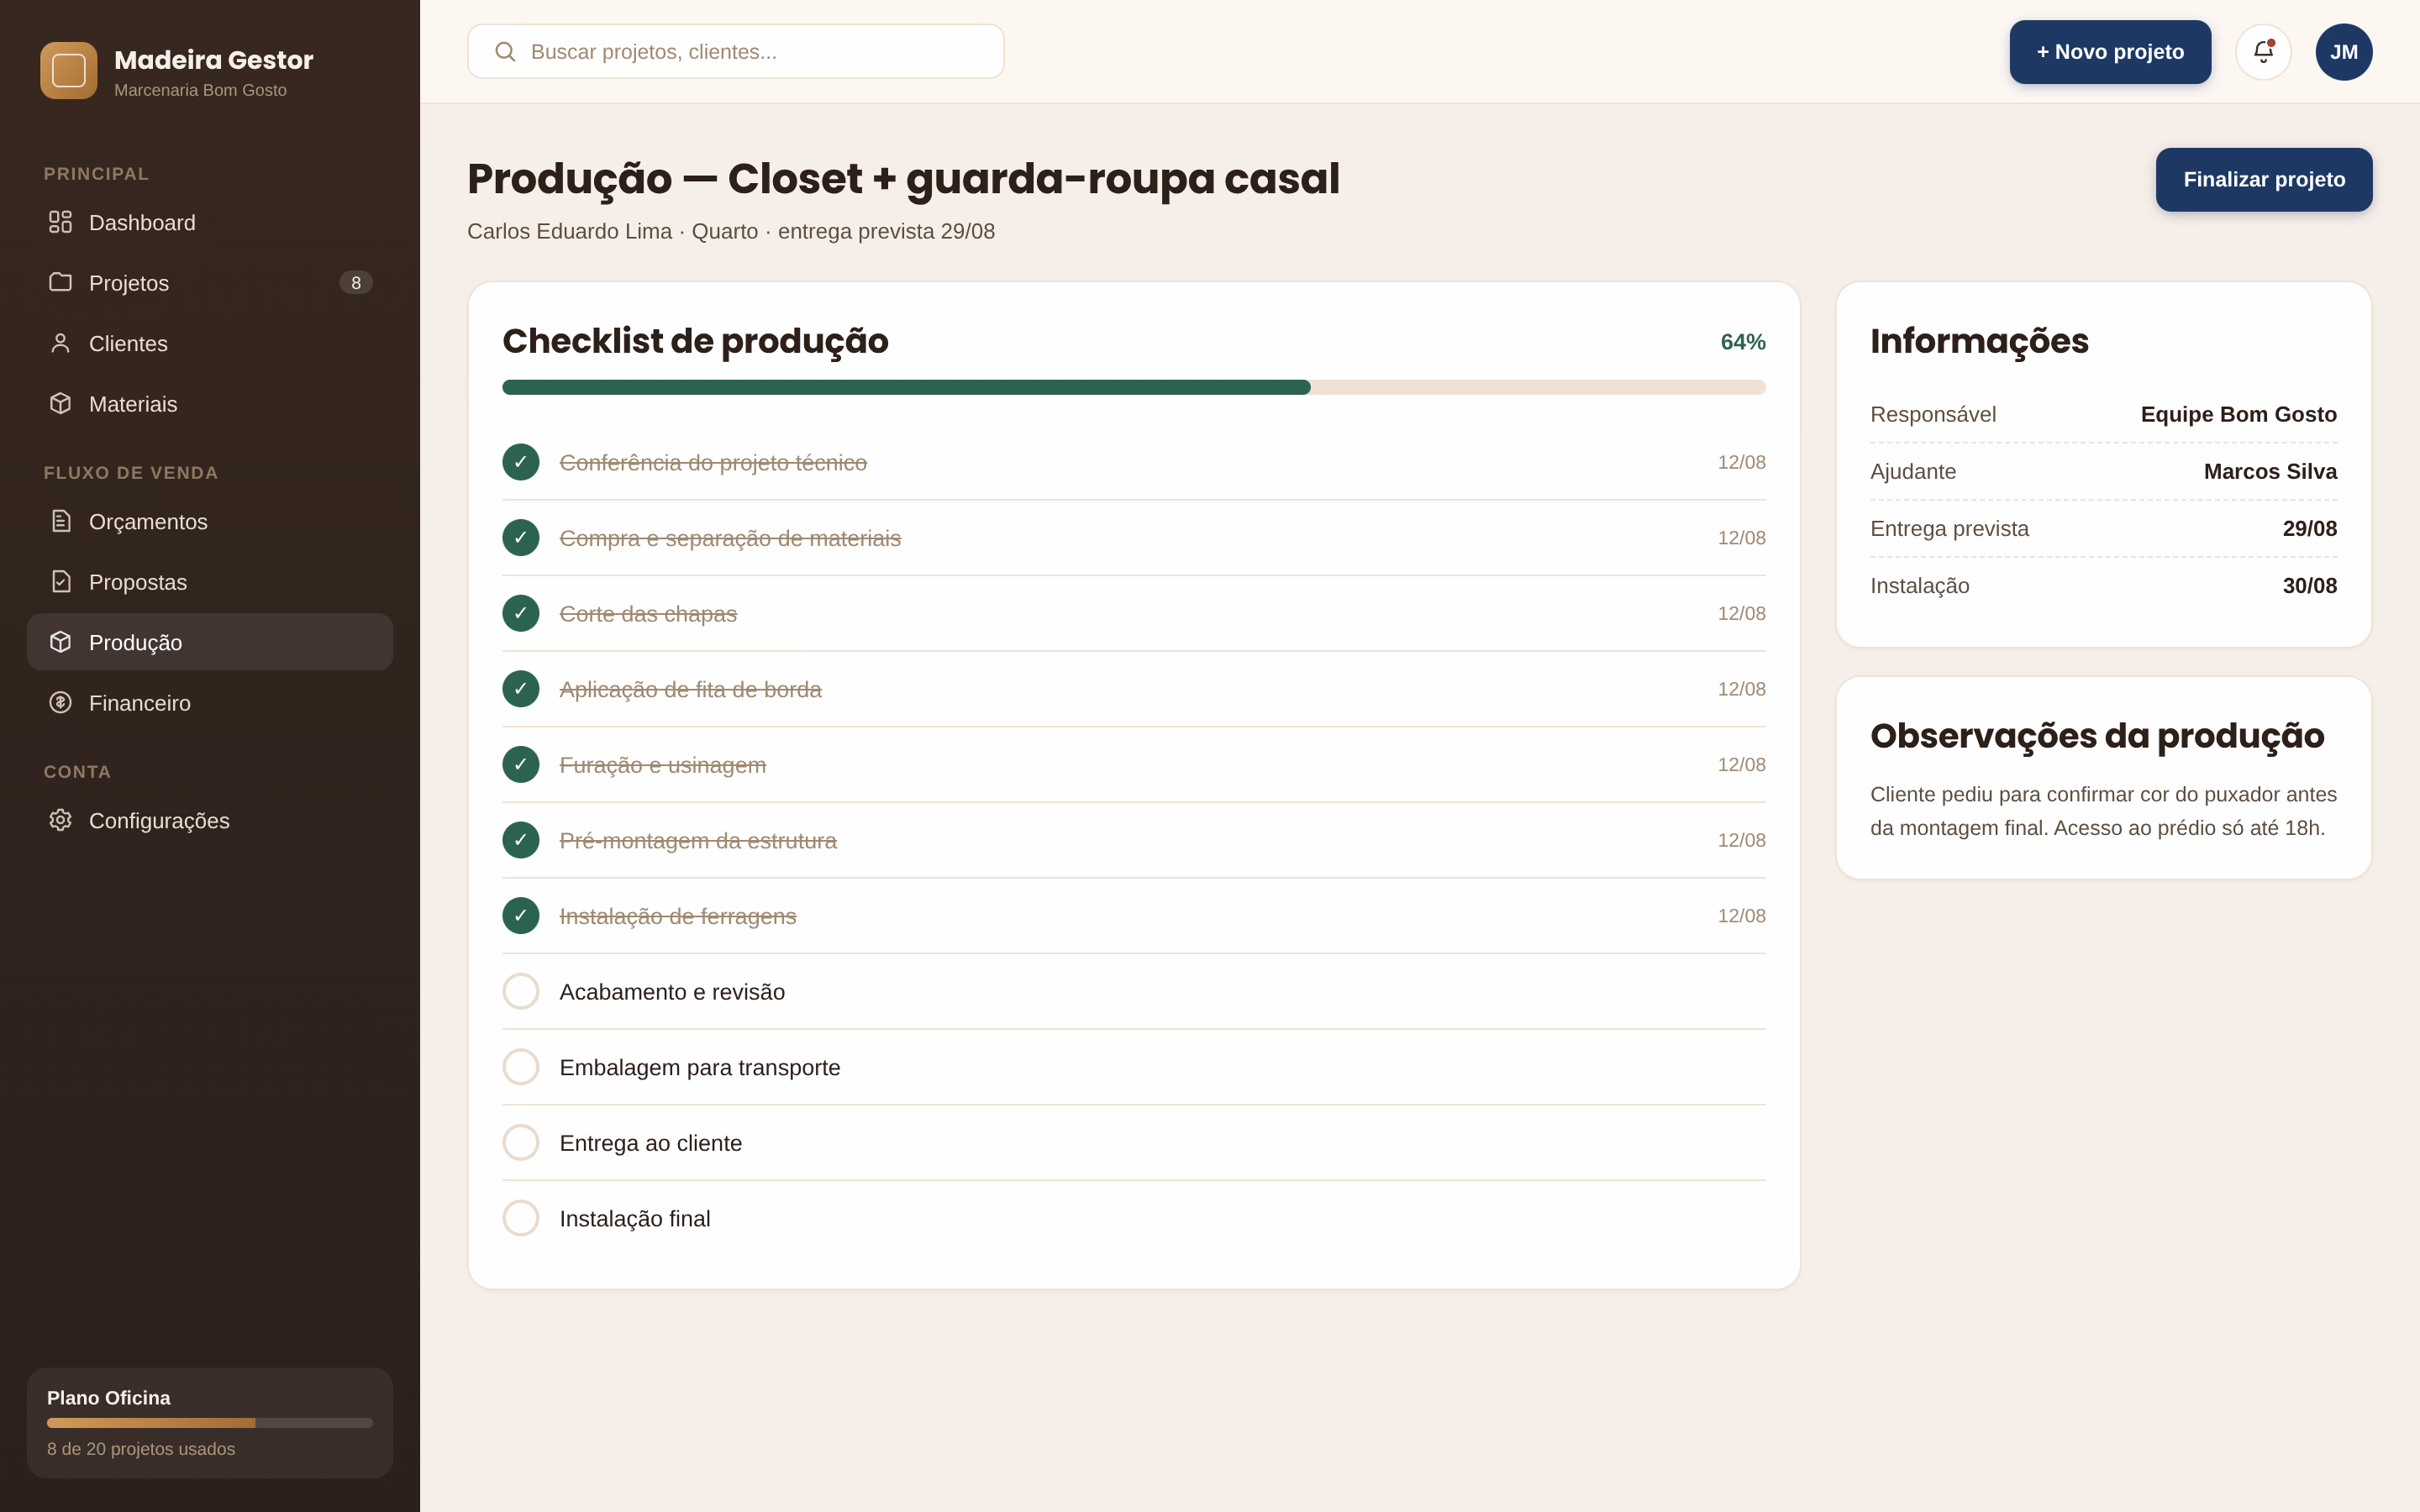
Task: Open the Orçamentos sidebar menu item
Action: click(210, 521)
